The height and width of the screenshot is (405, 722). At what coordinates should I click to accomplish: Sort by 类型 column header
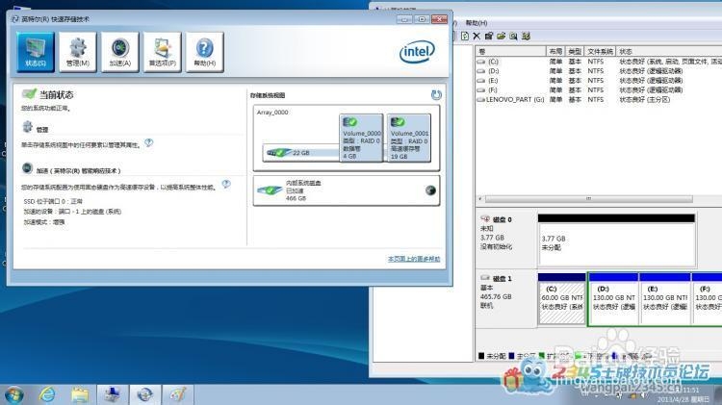(575, 51)
